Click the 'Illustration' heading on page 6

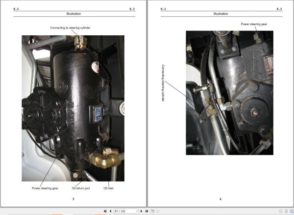click(220, 14)
